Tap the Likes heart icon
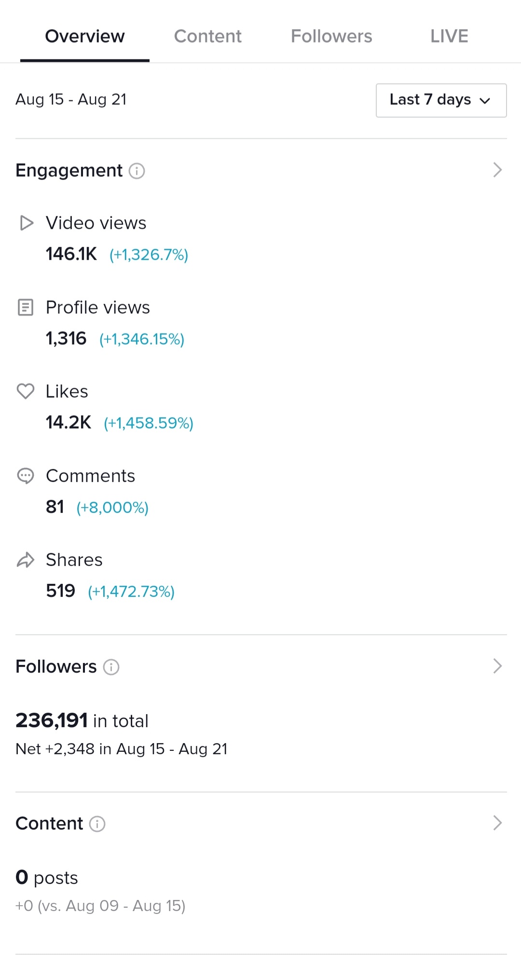The width and height of the screenshot is (521, 955). pos(26,391)
